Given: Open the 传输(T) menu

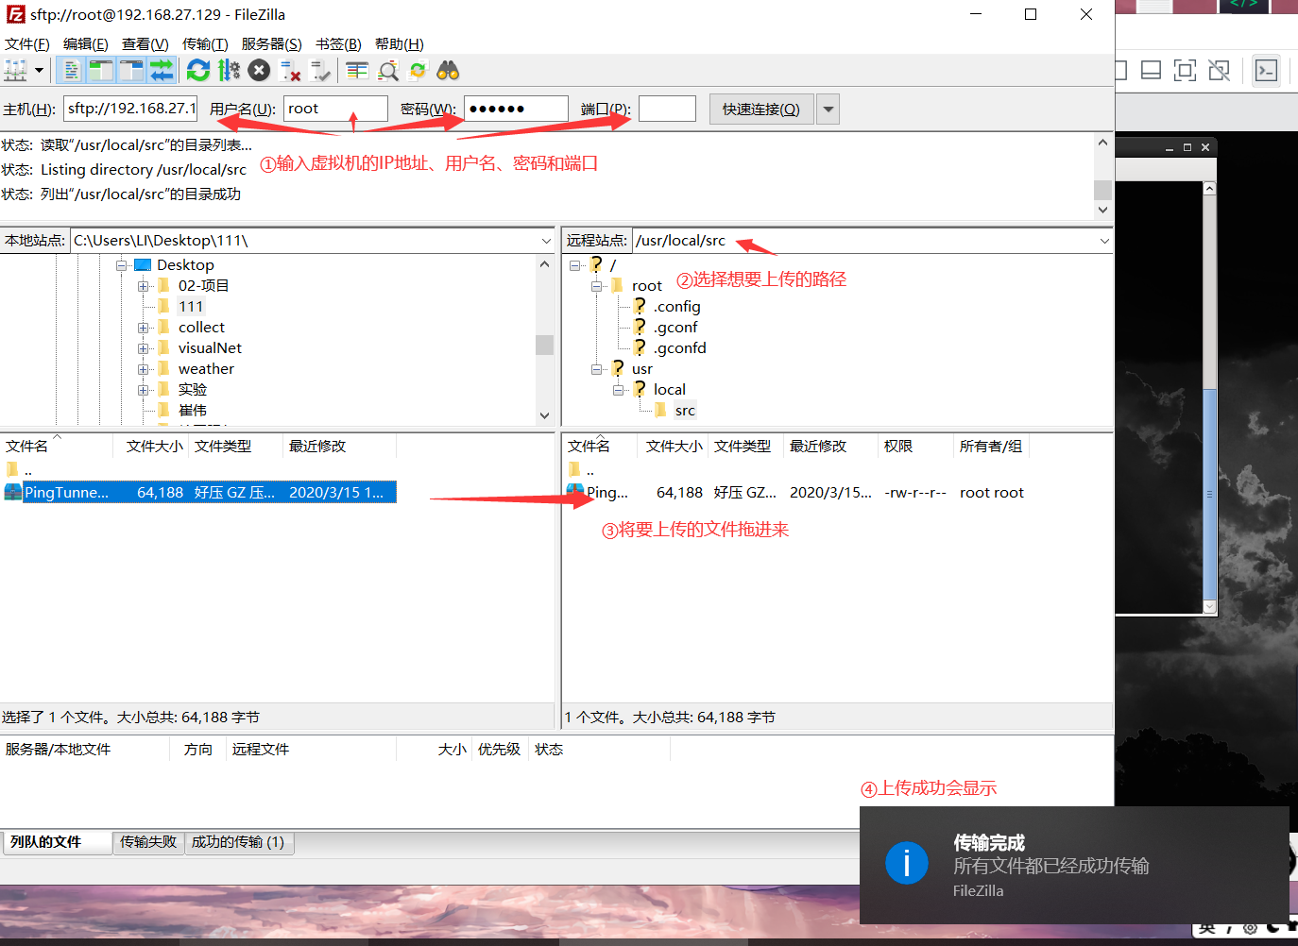Looking at the screenshot, I should pyautogui.click(x=206, y=43).
